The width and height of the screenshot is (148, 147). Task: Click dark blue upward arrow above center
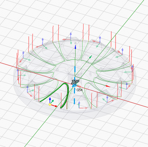pyautogui.click(x=75, y=47)
